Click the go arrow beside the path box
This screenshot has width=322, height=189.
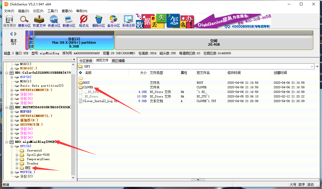pyautogui.click(x=317, y=66)
